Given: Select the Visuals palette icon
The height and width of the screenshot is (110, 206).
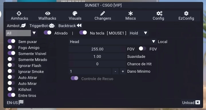Looking at the screenshot, I should [x=75, y=13].
